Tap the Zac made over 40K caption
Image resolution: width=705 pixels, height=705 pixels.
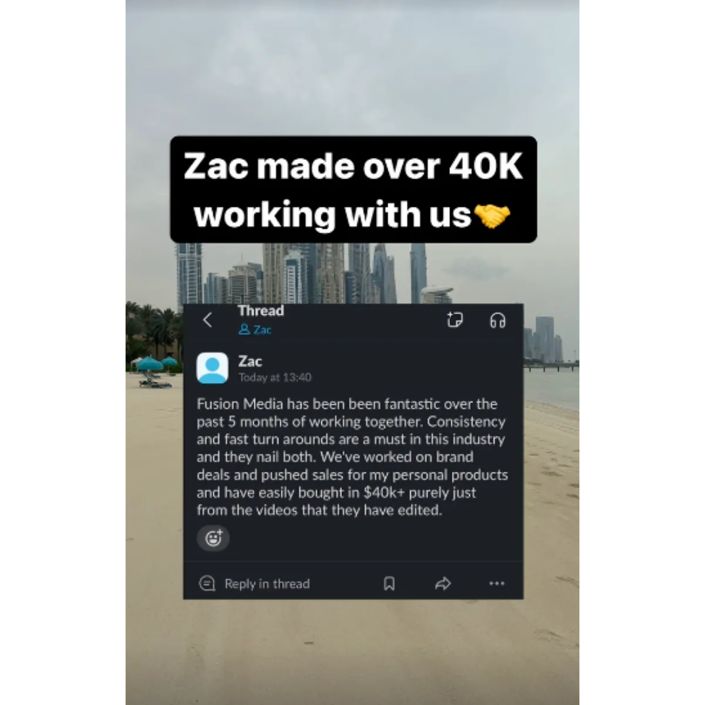coord(353,190)
